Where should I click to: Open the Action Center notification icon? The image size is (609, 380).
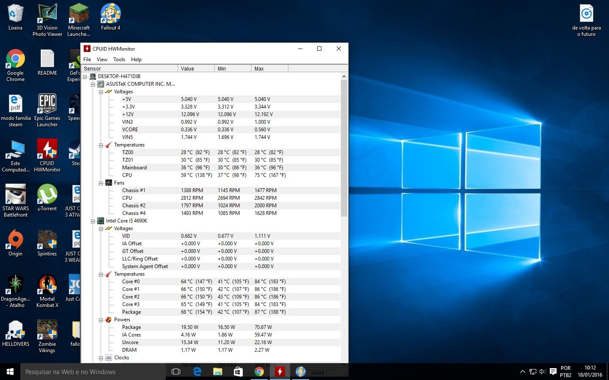pyautogui.click(x=553, y=372)
